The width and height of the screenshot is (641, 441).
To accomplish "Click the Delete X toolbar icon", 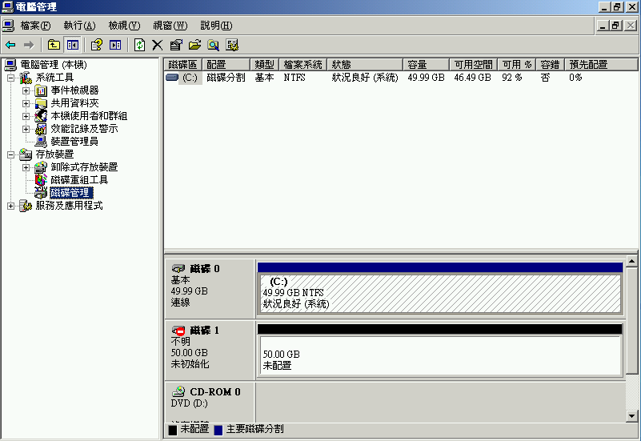I will [x=158, y=45].
